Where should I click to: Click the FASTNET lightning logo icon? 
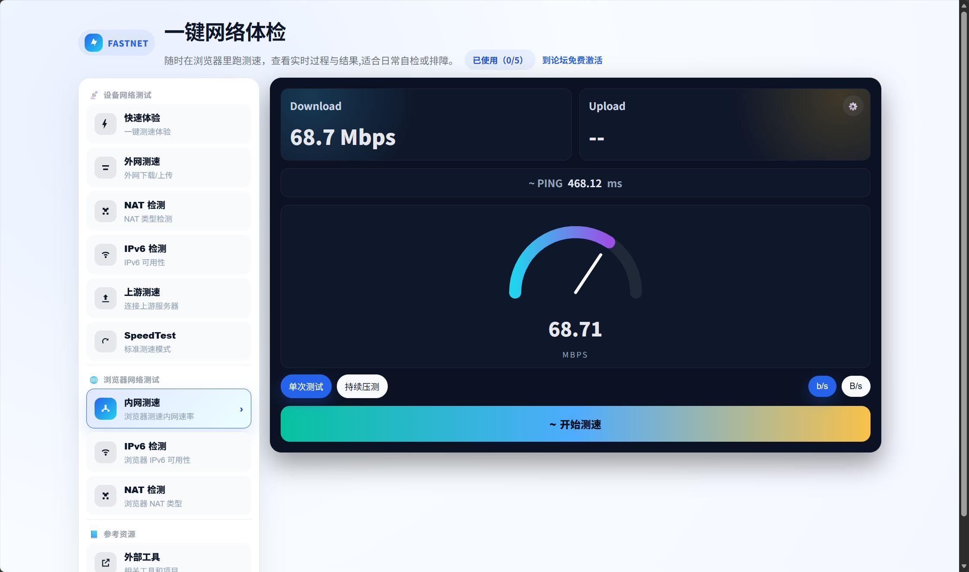click(94, 43)
